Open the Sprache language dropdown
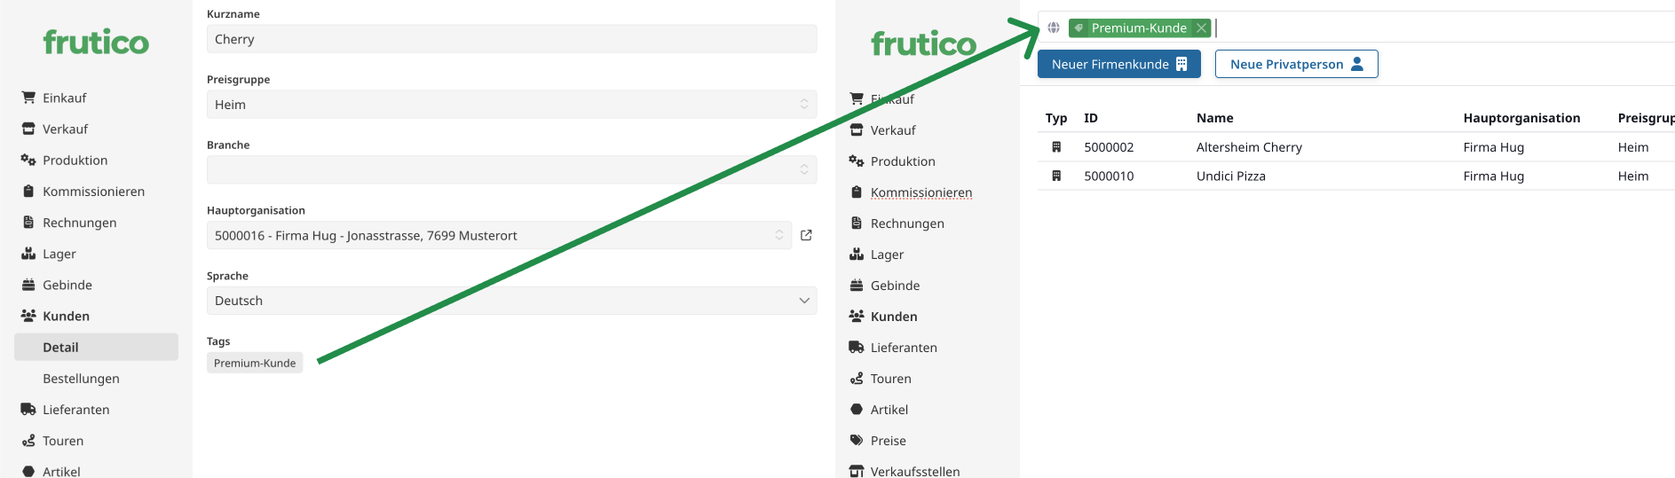Viewport: 1675px width, 478px height. 510,301
